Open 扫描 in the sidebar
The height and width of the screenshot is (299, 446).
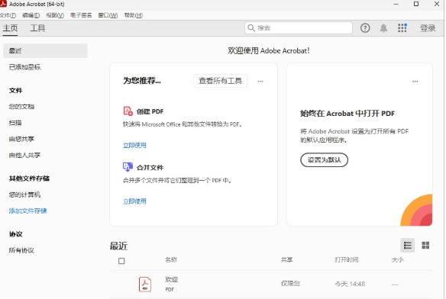click(15, 123)
